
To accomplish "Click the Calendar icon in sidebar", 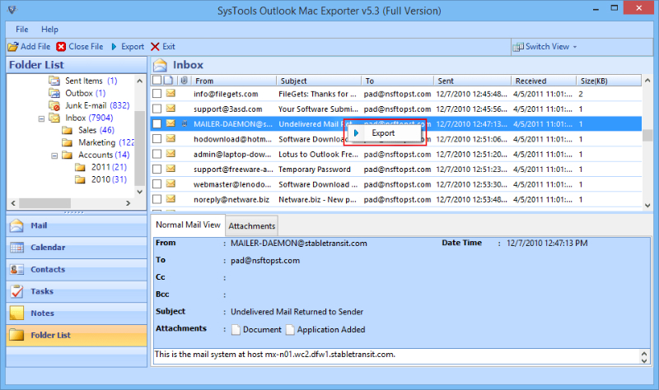I will [x=16, y=248].
